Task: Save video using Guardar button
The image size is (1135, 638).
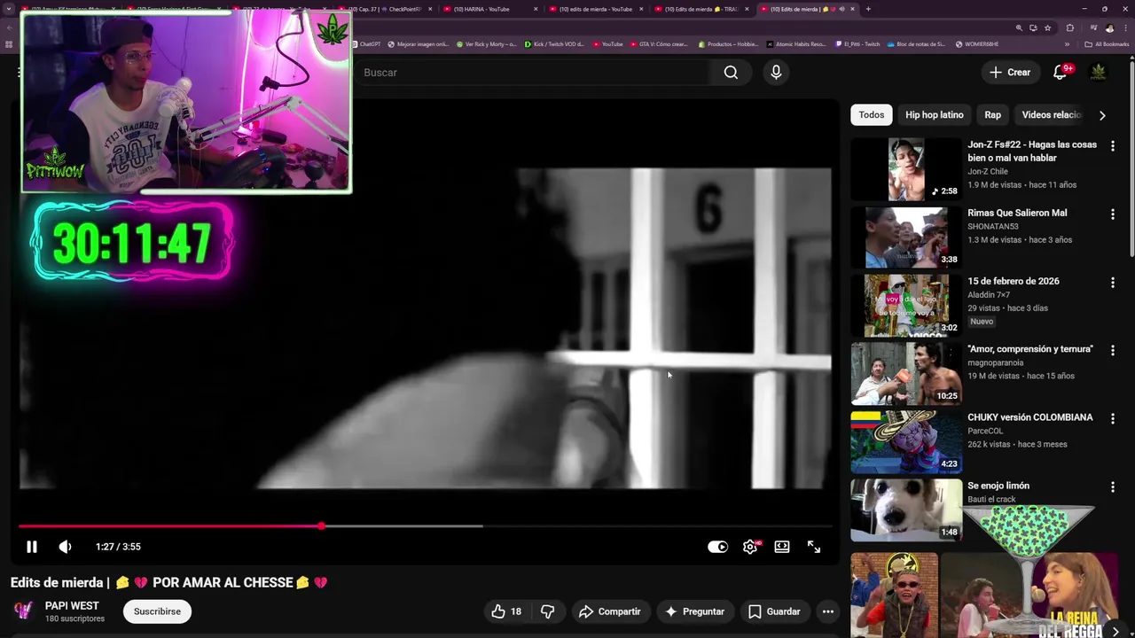Action: 774,611
